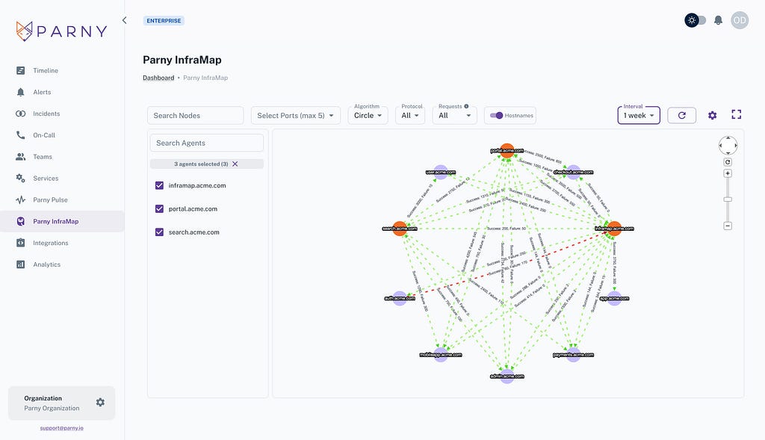
Task: Click the map pan navigation control
Action: [x=728, y=146]
